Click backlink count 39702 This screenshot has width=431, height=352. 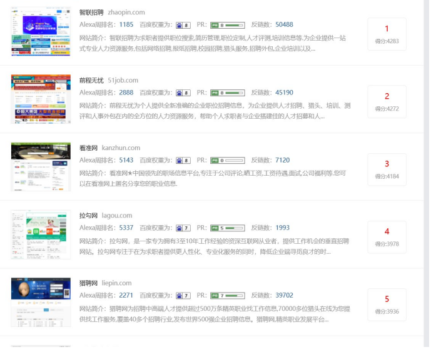pos(284,295)
